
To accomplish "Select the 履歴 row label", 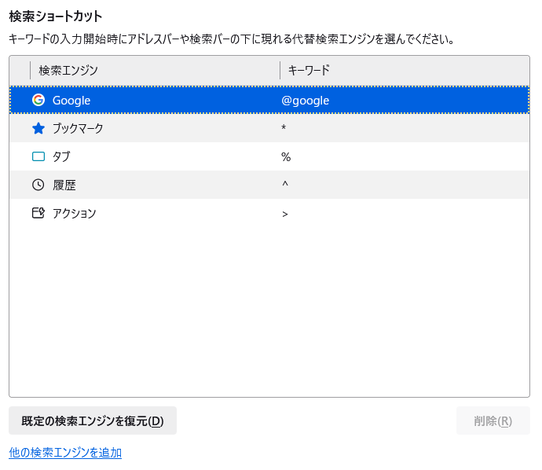I will coord(64,185).
